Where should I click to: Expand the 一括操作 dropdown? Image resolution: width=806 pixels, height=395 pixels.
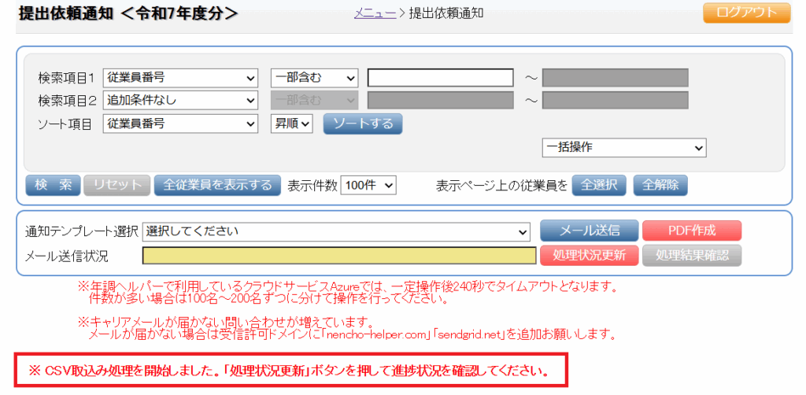point(623,148)
